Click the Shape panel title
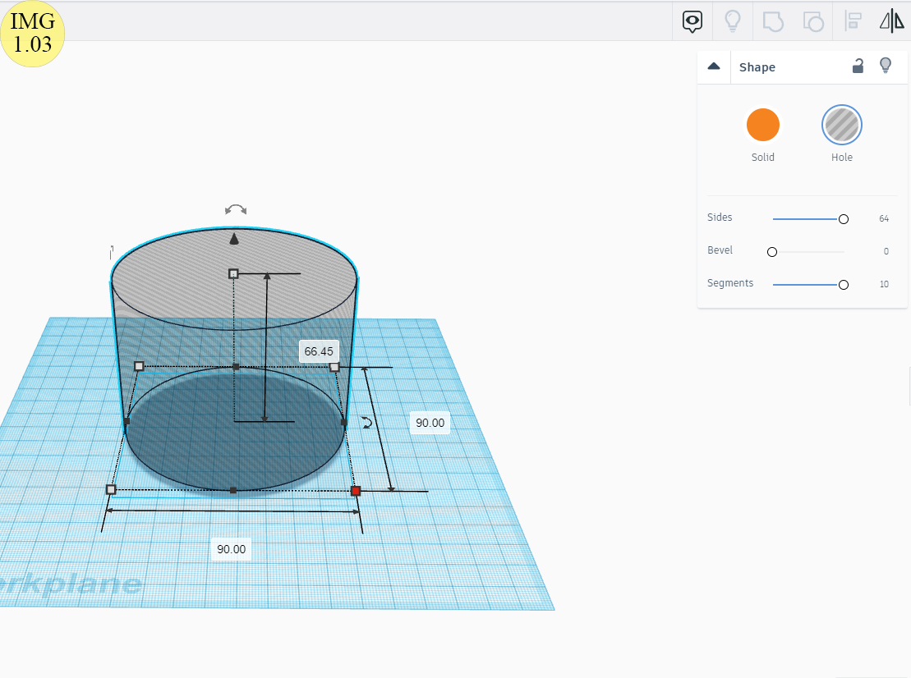This screenshot has height=678, width=911. (757, 67)
